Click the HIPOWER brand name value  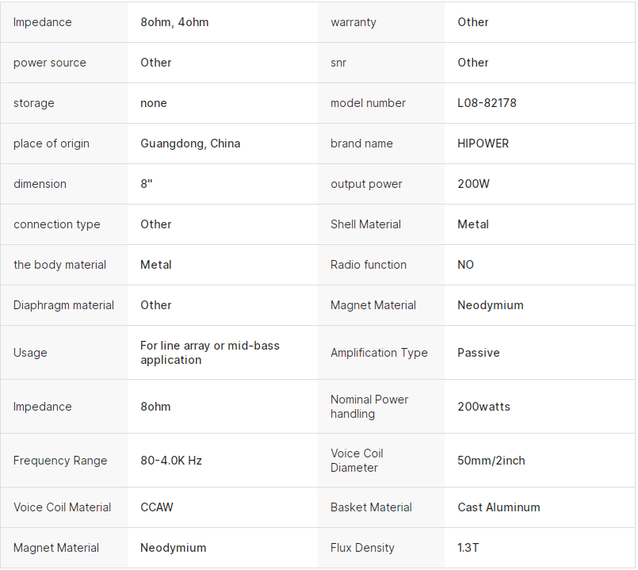pos(483,143)
